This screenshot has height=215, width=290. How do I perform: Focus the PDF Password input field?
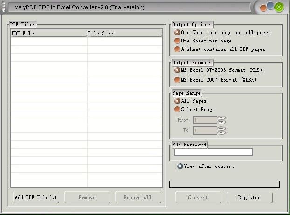click(x=214, y=152)
